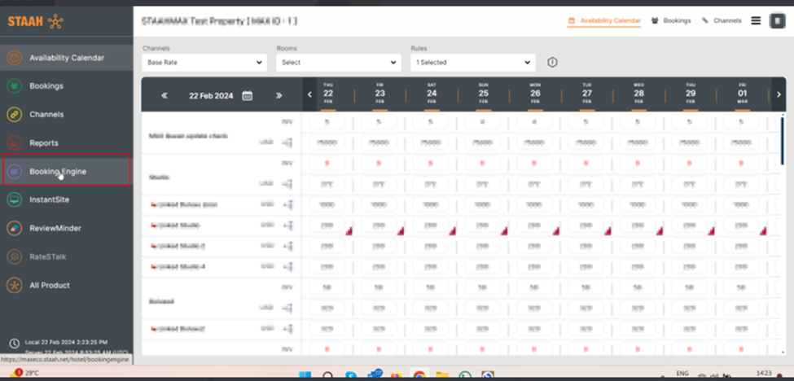Open Reports from the sidebar icon

tap(14, 143)
